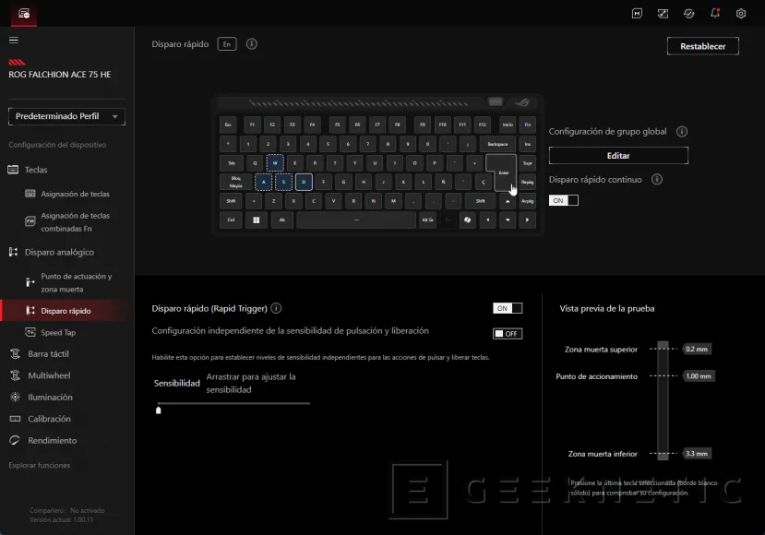Click info icon beside Disparo rápido title

[x=252, y=44]
